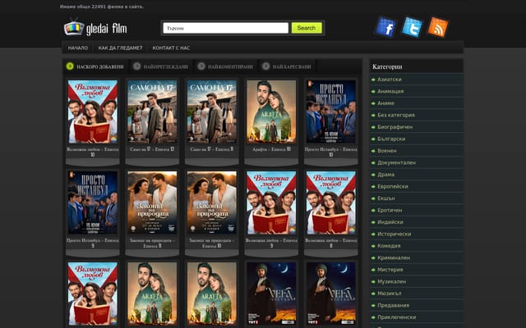Image resolution: width=526 pixels, height=328 pixels.
Task: Open the Български category link
Action: (x=391, y=139)
